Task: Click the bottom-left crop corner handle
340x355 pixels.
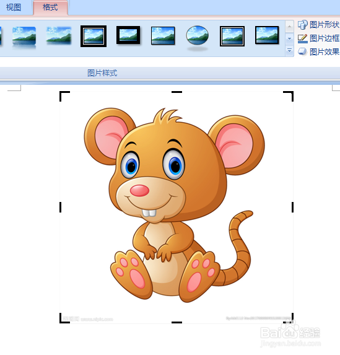Action: [64, 318]
